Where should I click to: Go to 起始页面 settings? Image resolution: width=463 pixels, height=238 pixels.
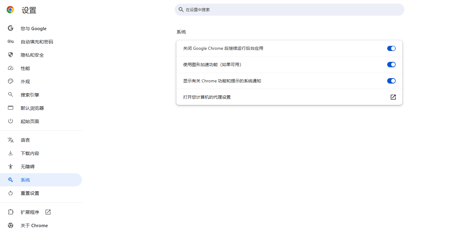41,121
